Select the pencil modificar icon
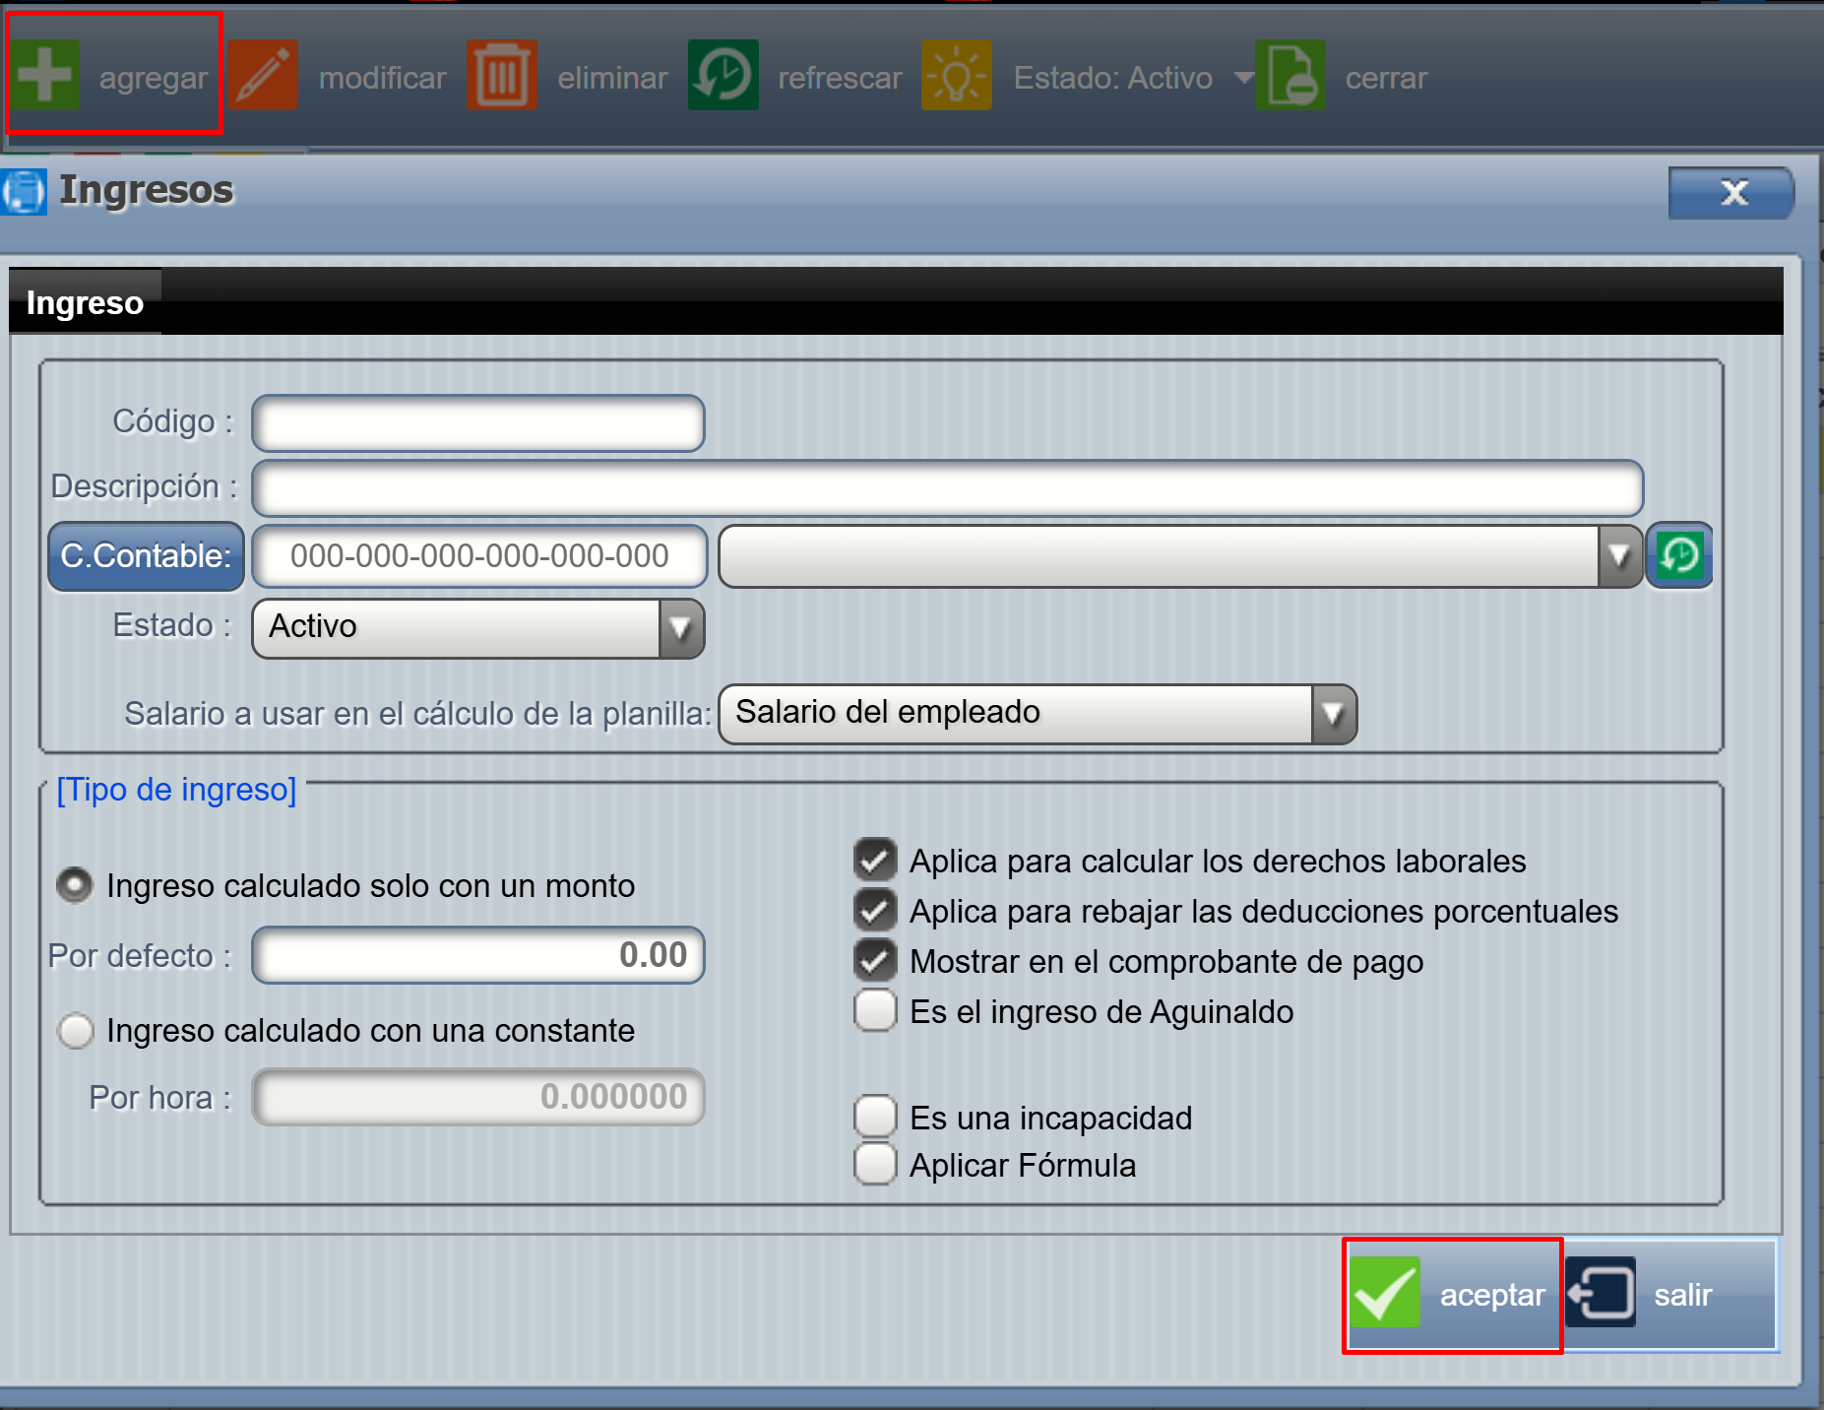Viewport: 1824px width, 1410px height. coord(264,75)
